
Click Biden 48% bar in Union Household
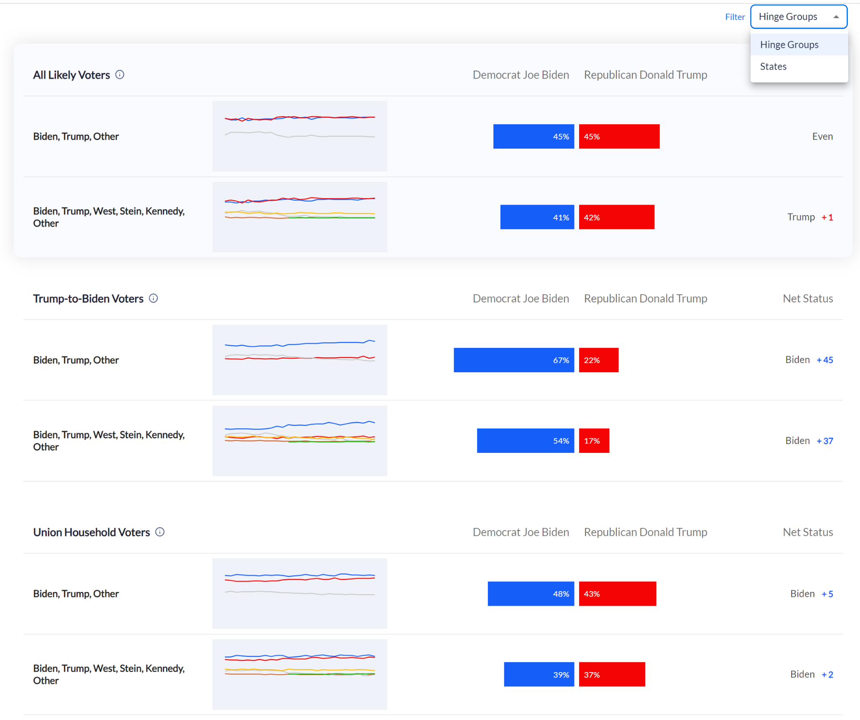coord(531,594)
